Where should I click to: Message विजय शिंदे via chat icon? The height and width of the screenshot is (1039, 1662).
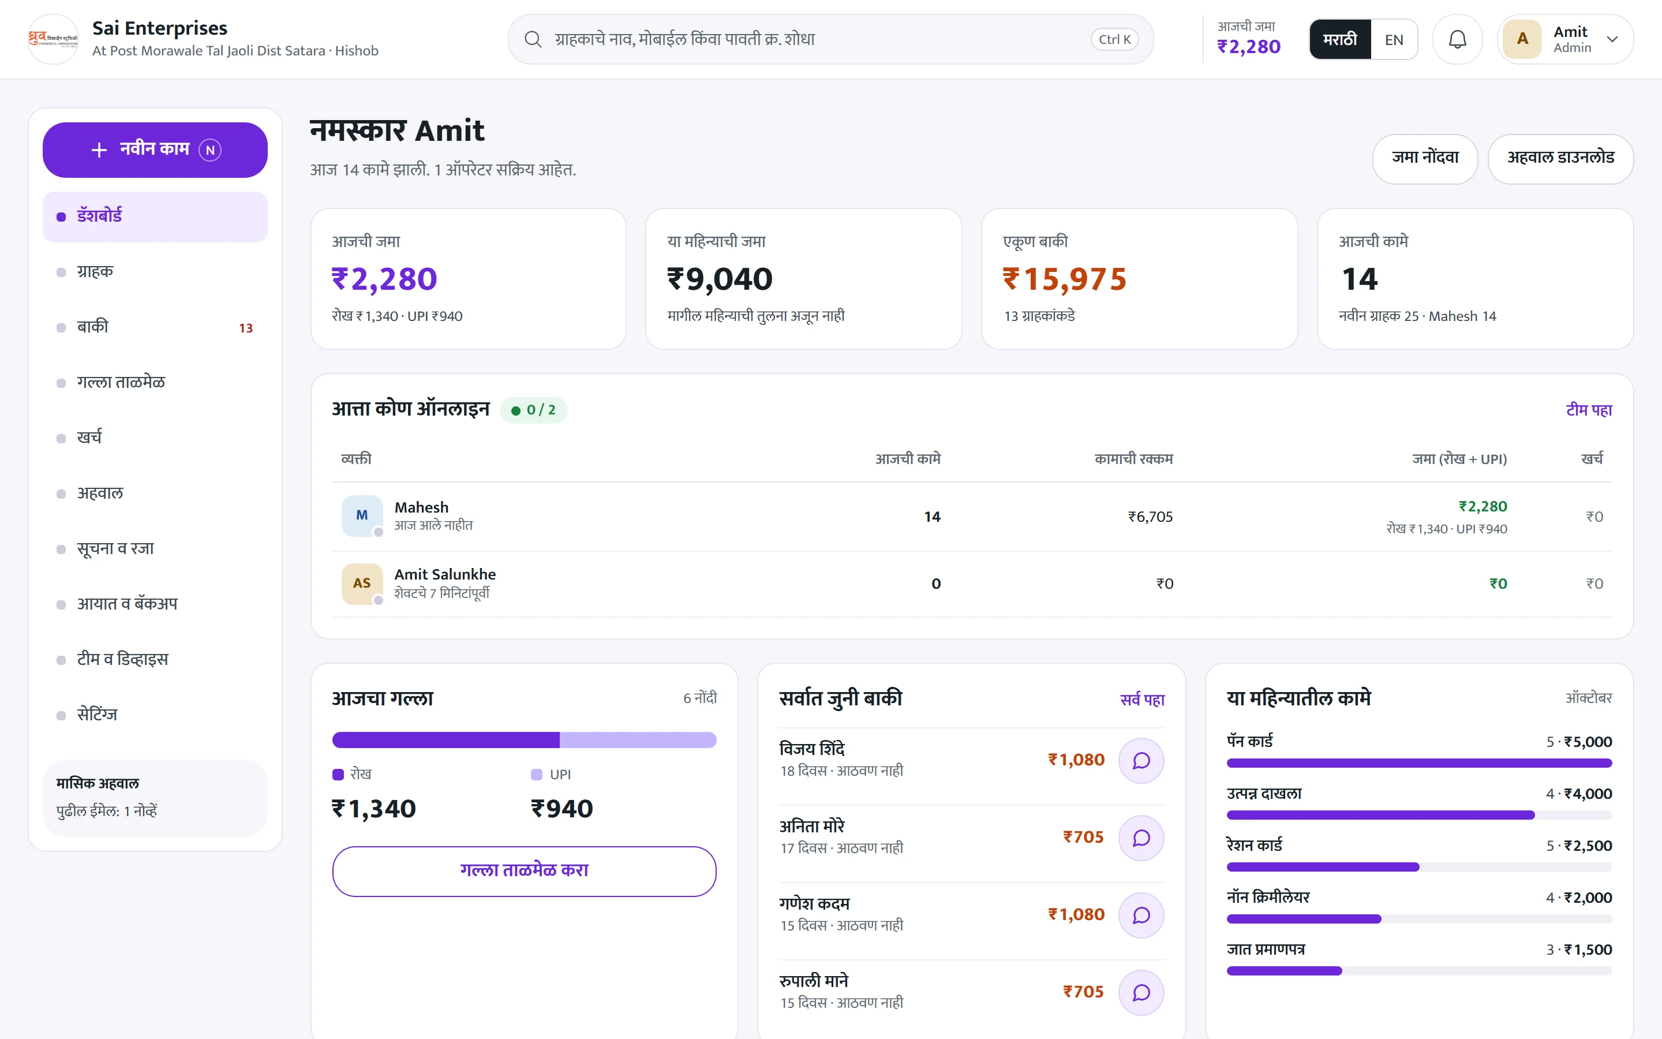[1141, 760]
